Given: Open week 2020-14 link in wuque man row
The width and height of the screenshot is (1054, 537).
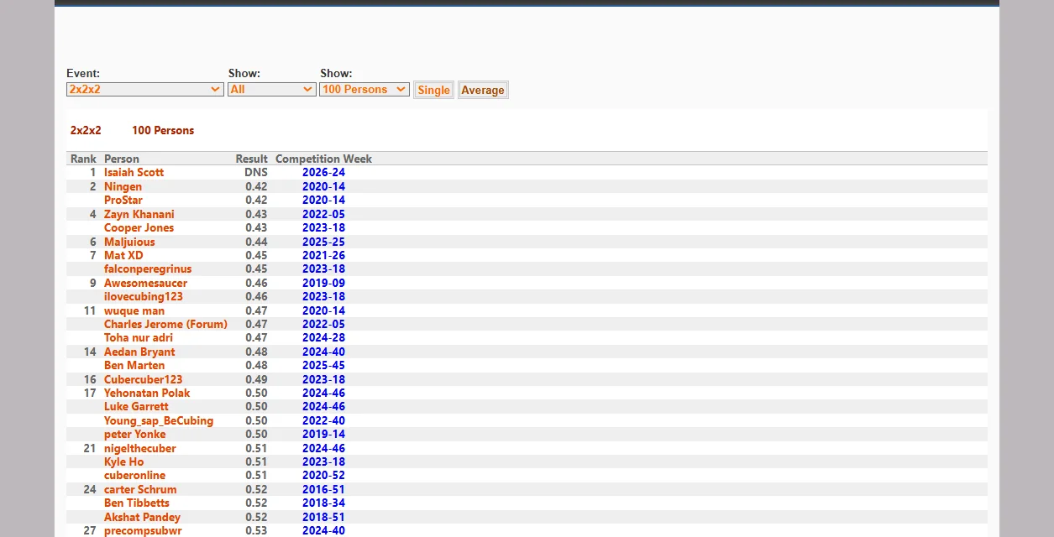Looking at the screenshot, I should point(323,310).
